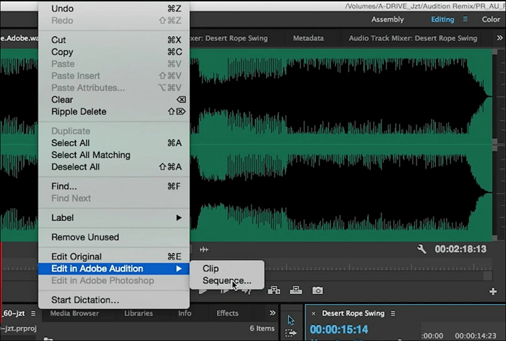Choose Select All Matching
The width and height of the screenshot is (506, 341).
[x=114, y=155]
